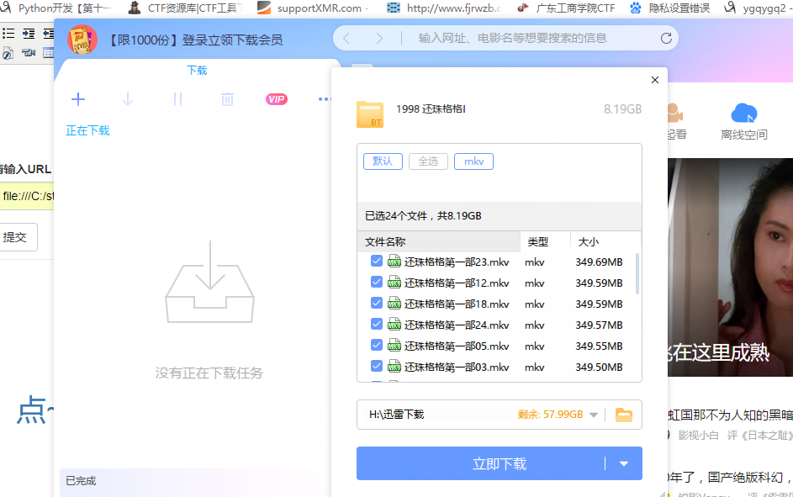Click the trash delete icon in downloads toolbar
This screenshot has height=497, width=793.
228,99
